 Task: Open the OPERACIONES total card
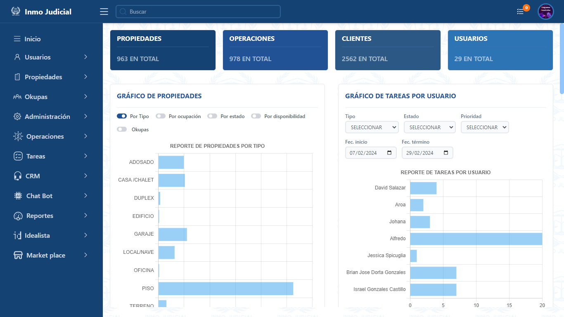click(x=275, y=50)
